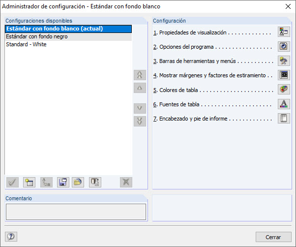Click '5. Colores de tabla' label
The height and width of the screenshot is (247, 296).
(176, 90)
